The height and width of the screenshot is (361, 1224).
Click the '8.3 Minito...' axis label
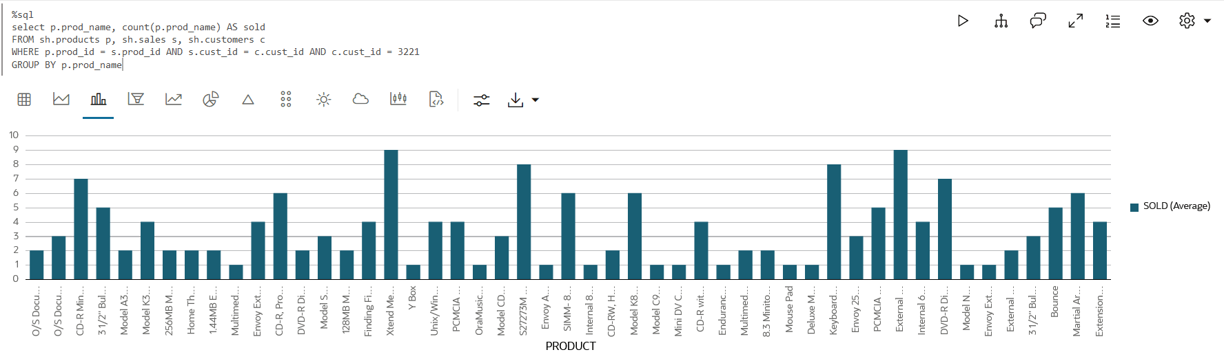[767, 311]
